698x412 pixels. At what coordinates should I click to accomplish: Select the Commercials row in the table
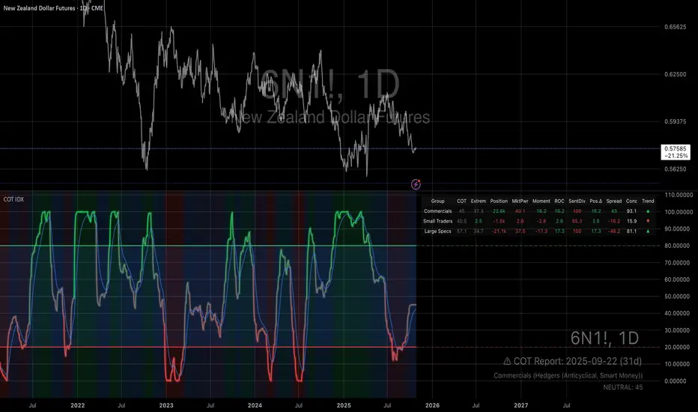[438, 211]
